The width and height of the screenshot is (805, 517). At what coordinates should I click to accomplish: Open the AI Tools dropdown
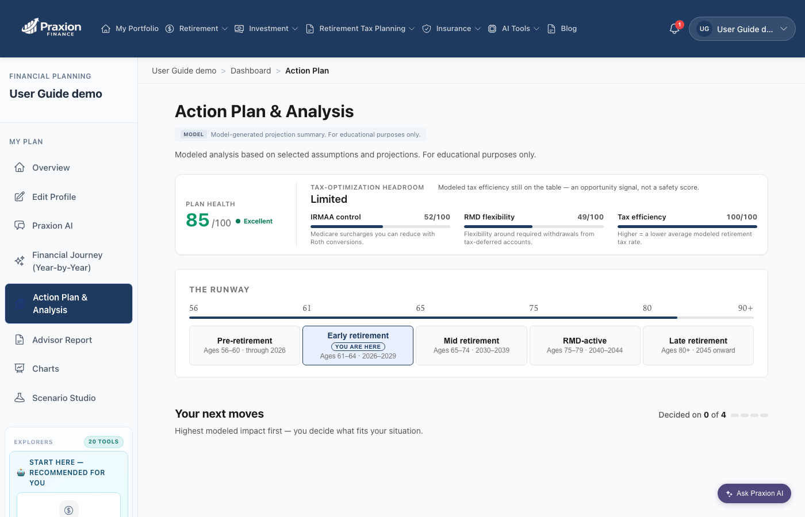(514, 29)
